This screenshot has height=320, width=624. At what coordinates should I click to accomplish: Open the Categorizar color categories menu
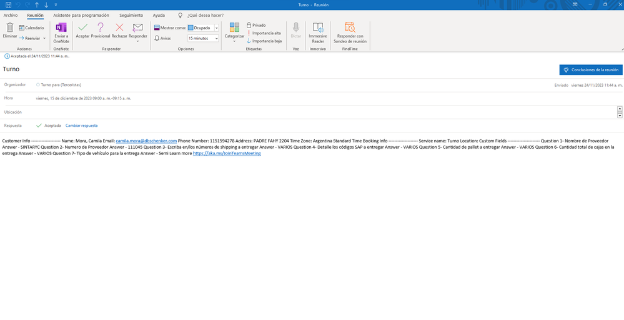(x=234, y=32)
